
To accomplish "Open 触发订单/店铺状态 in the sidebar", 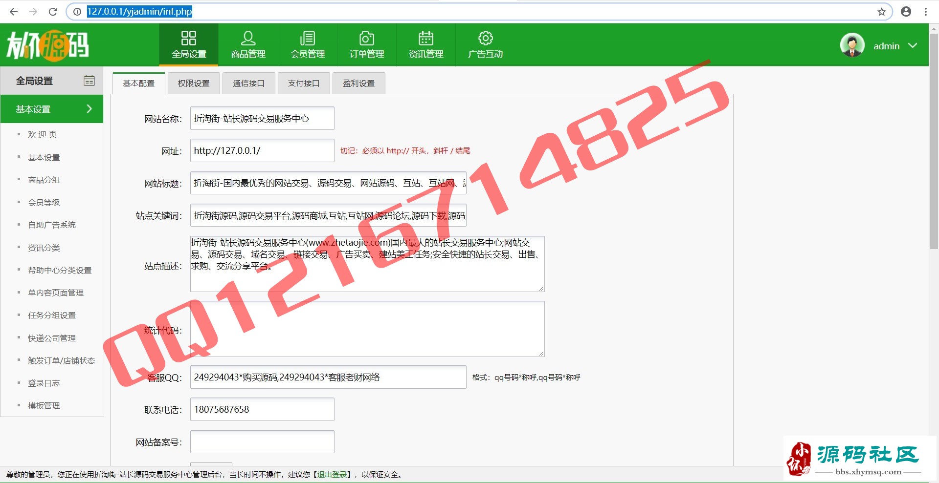I will (x=62, y=360).
